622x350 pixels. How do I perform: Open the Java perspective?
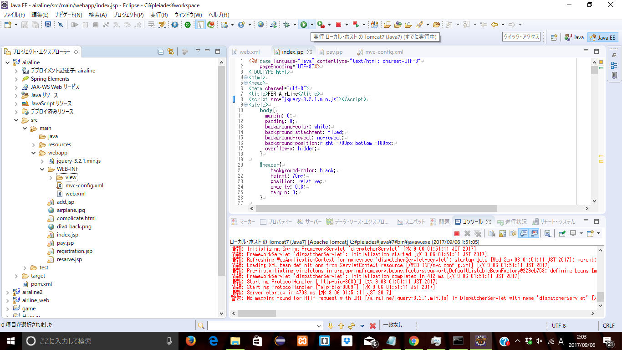(574, 37)
